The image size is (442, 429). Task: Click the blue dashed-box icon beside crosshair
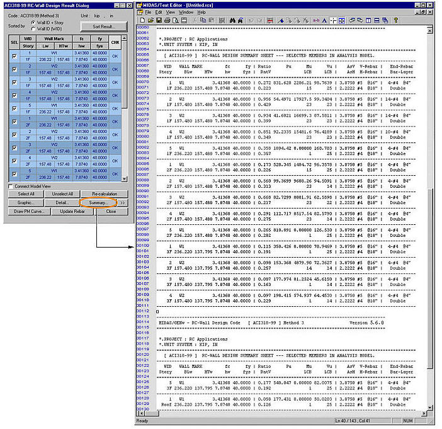[342, 20]
